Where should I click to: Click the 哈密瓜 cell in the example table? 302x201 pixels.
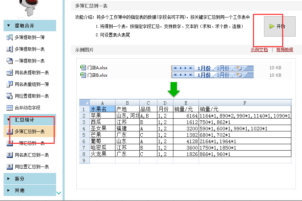click(x=102, y=148)
